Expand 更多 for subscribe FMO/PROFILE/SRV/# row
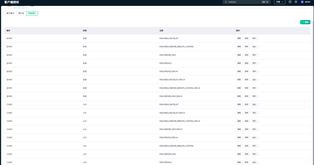The image size is (314, 165). pos(255,138)
